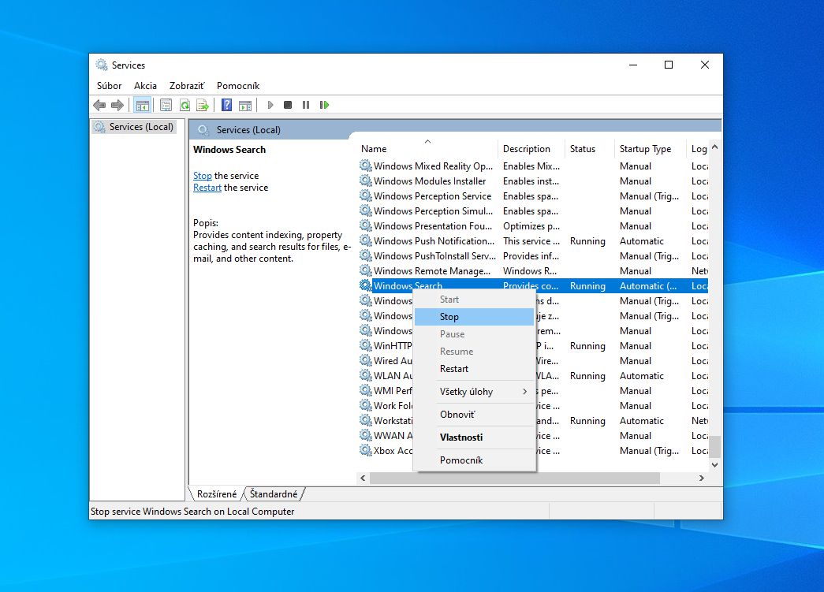This screenshot has height=592, width=824.
Task: Select the Windows Perception Simul... service row
Action: pyautogui.click(x=533, y=210)
